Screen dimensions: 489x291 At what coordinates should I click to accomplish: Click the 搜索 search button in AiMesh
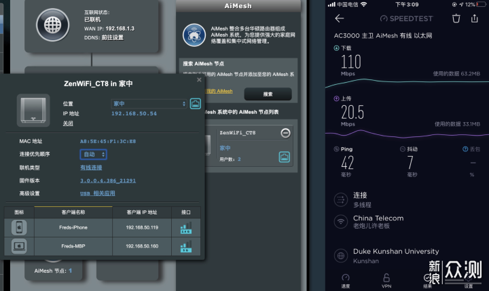[x=268, y=94]
